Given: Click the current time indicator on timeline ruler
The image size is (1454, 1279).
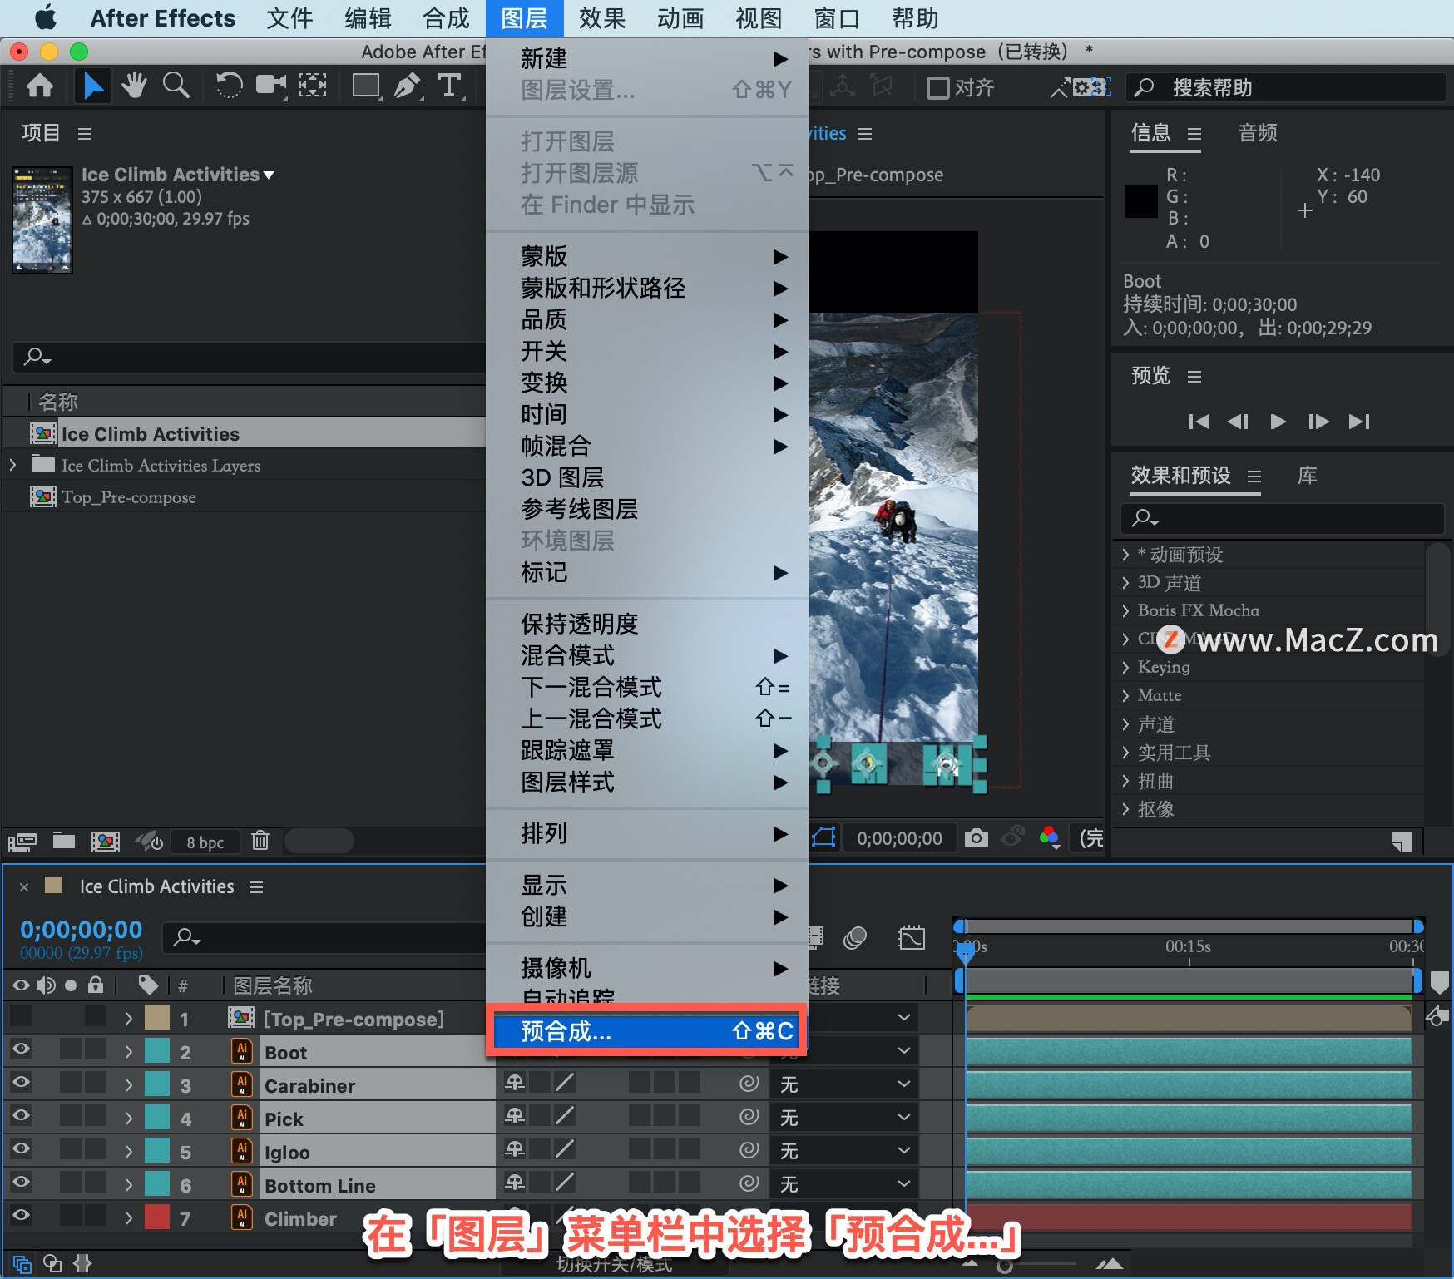Looking at the screenshot, I should [x=965, y=952].
